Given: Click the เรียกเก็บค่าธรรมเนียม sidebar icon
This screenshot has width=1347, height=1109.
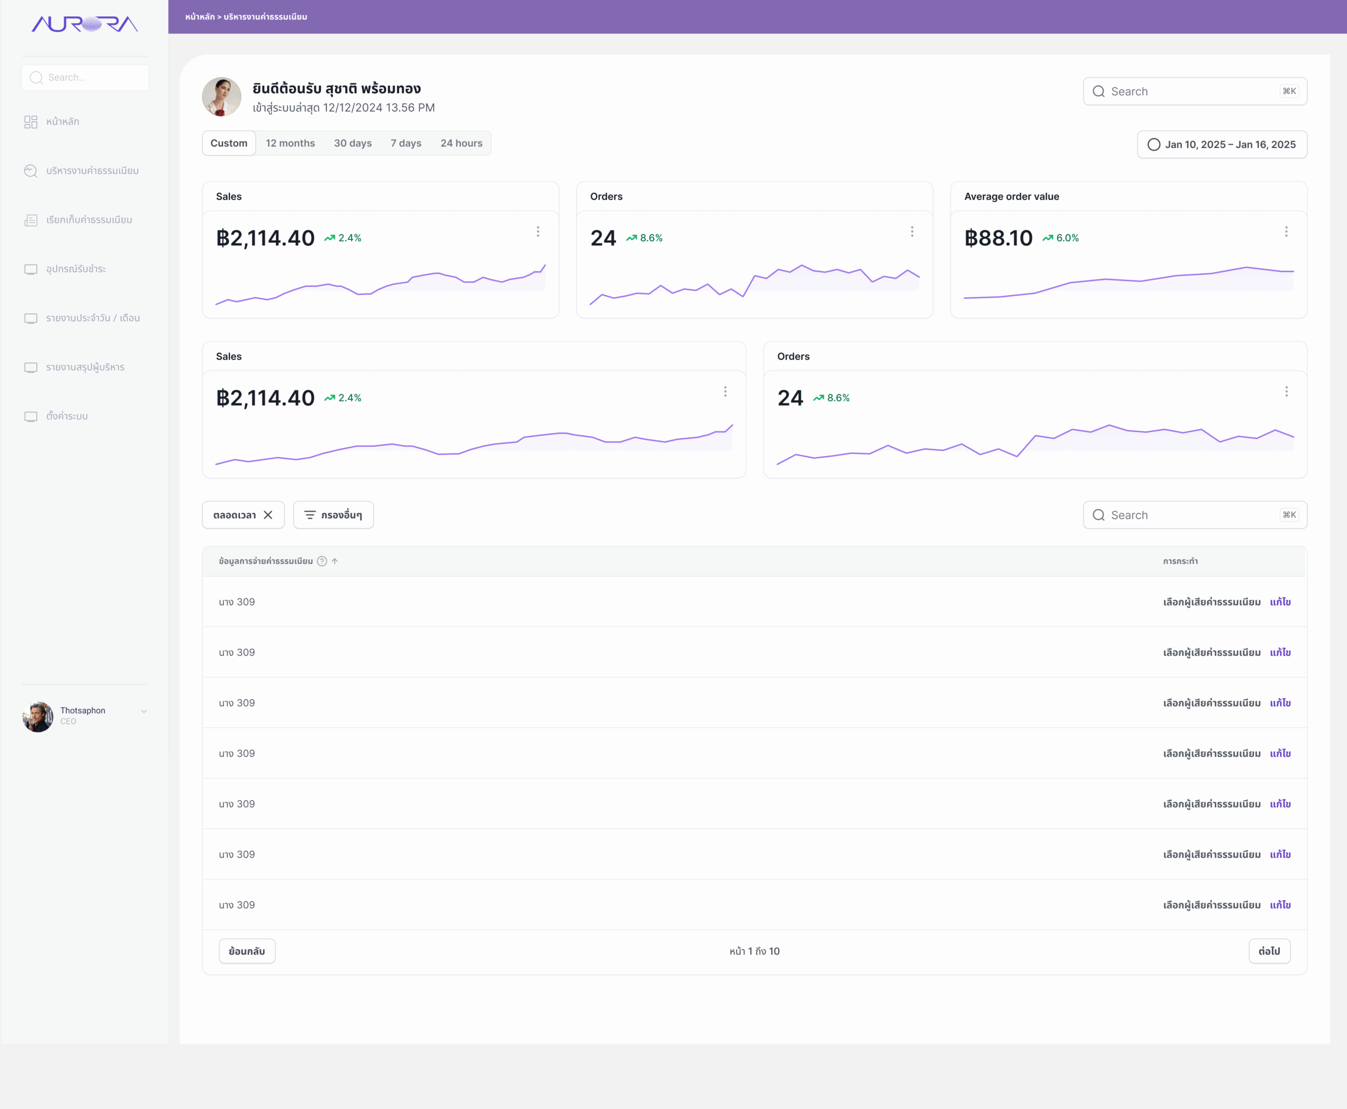Looking at the screenshot, I should pyautogui.click(x=31, y=220).
